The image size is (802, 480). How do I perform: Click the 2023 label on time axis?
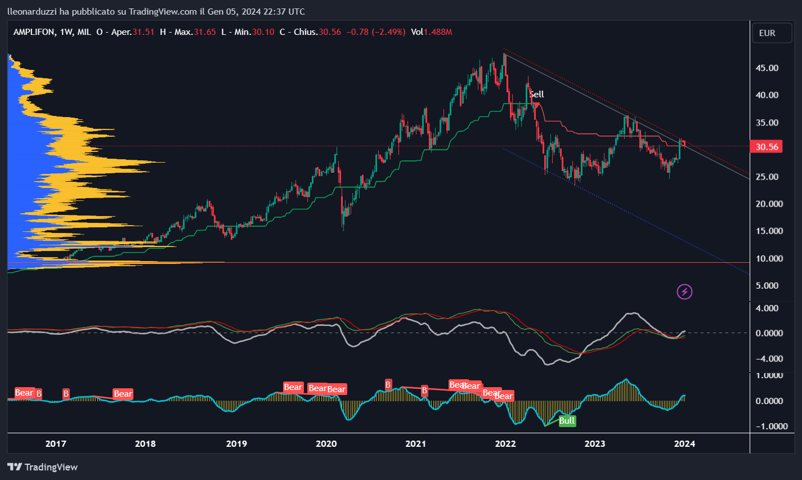(x=595, y=443)
